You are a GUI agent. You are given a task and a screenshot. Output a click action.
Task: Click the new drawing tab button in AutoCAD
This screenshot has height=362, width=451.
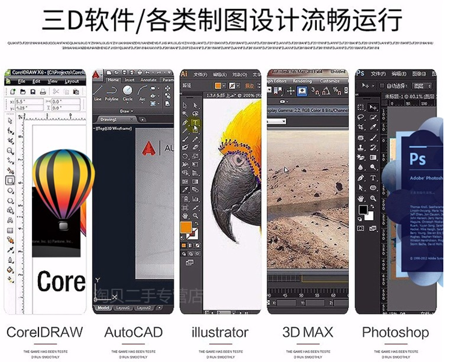(143, 119)
